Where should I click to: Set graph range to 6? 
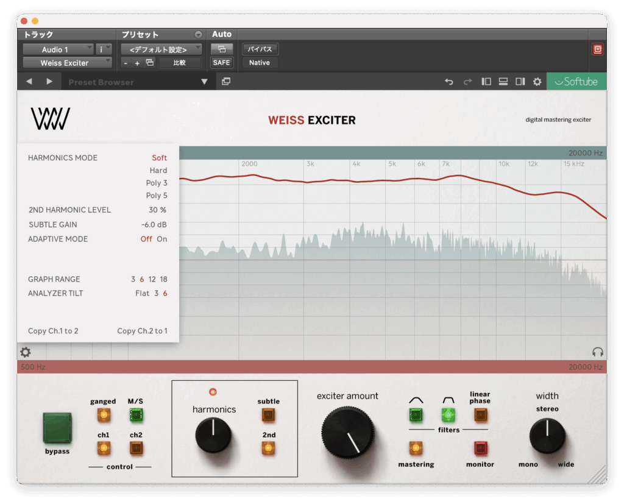pos(141,279)
